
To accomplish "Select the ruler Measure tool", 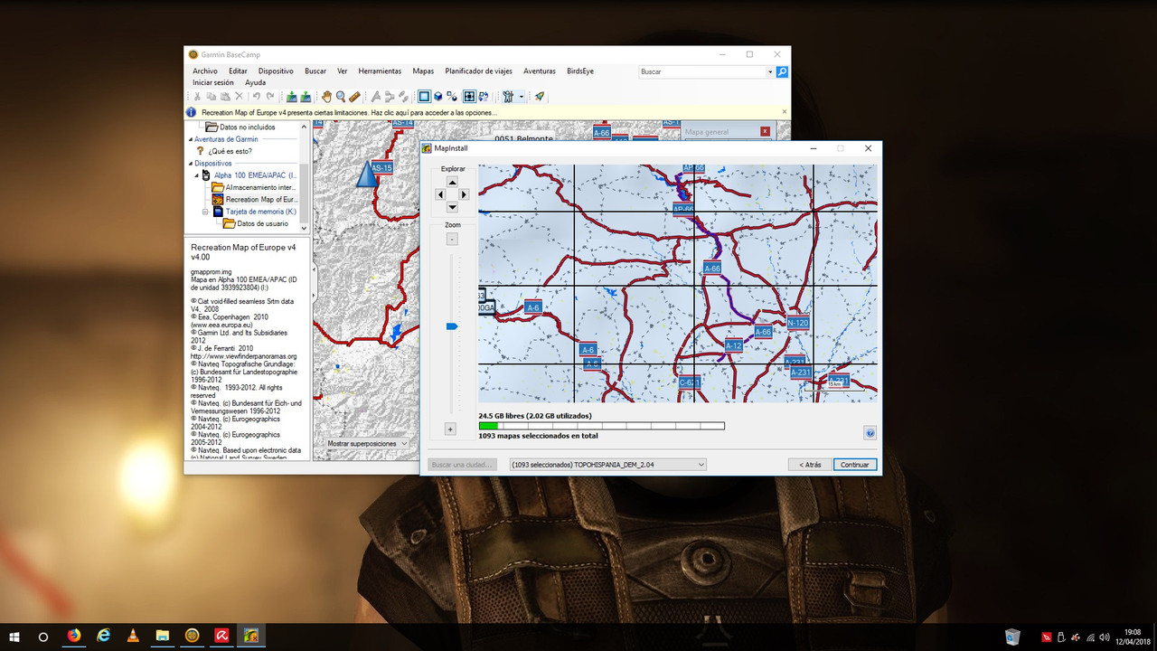I will tap(354, 96).
